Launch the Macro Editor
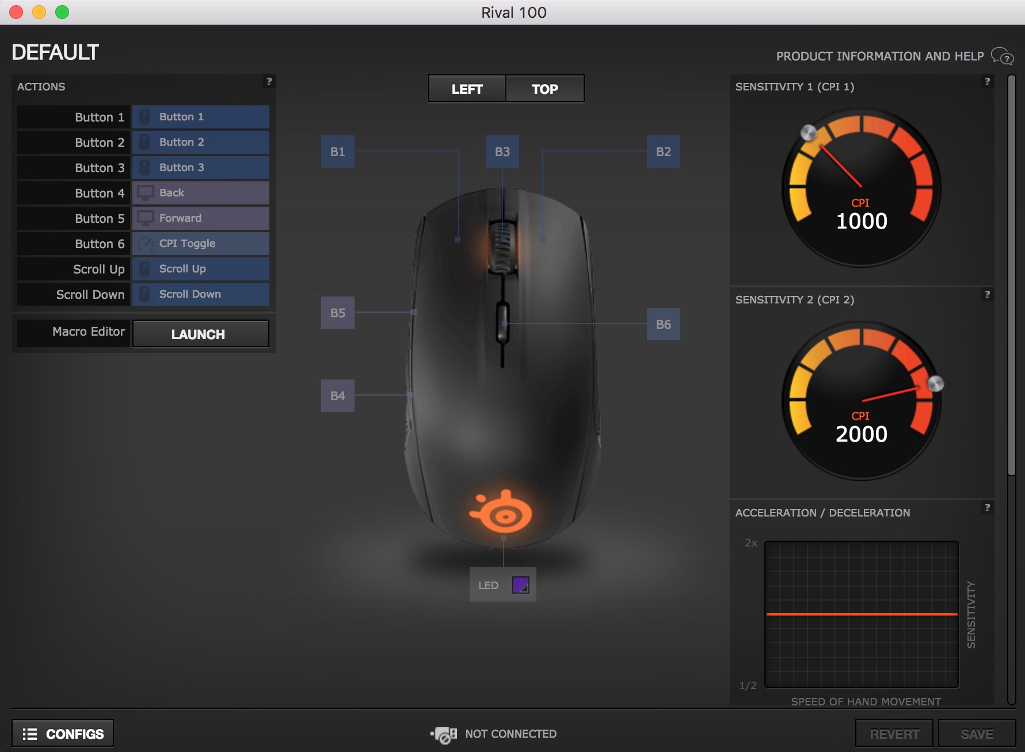The image size is (1025, 752). coord(200,335)
